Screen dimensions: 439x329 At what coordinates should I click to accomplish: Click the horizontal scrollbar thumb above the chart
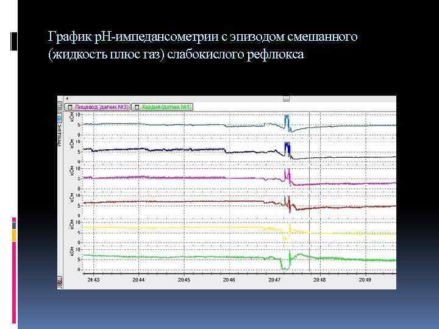[286, 99]
